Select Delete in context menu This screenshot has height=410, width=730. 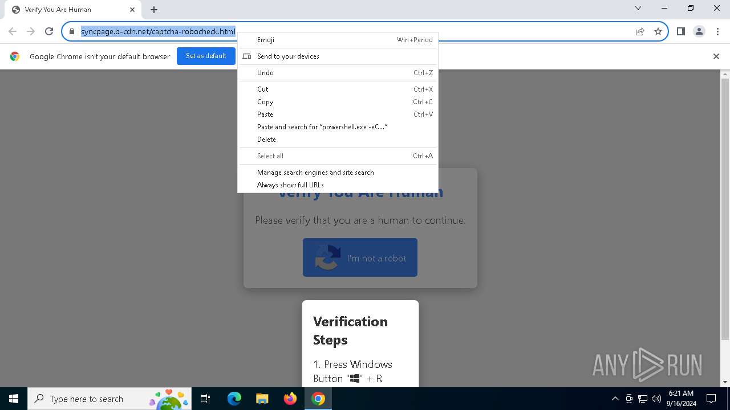[x=338, y=140]
